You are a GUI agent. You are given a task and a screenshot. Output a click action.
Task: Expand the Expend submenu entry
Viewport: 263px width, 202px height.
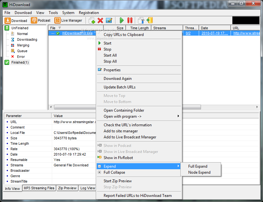tap(139, 166)
